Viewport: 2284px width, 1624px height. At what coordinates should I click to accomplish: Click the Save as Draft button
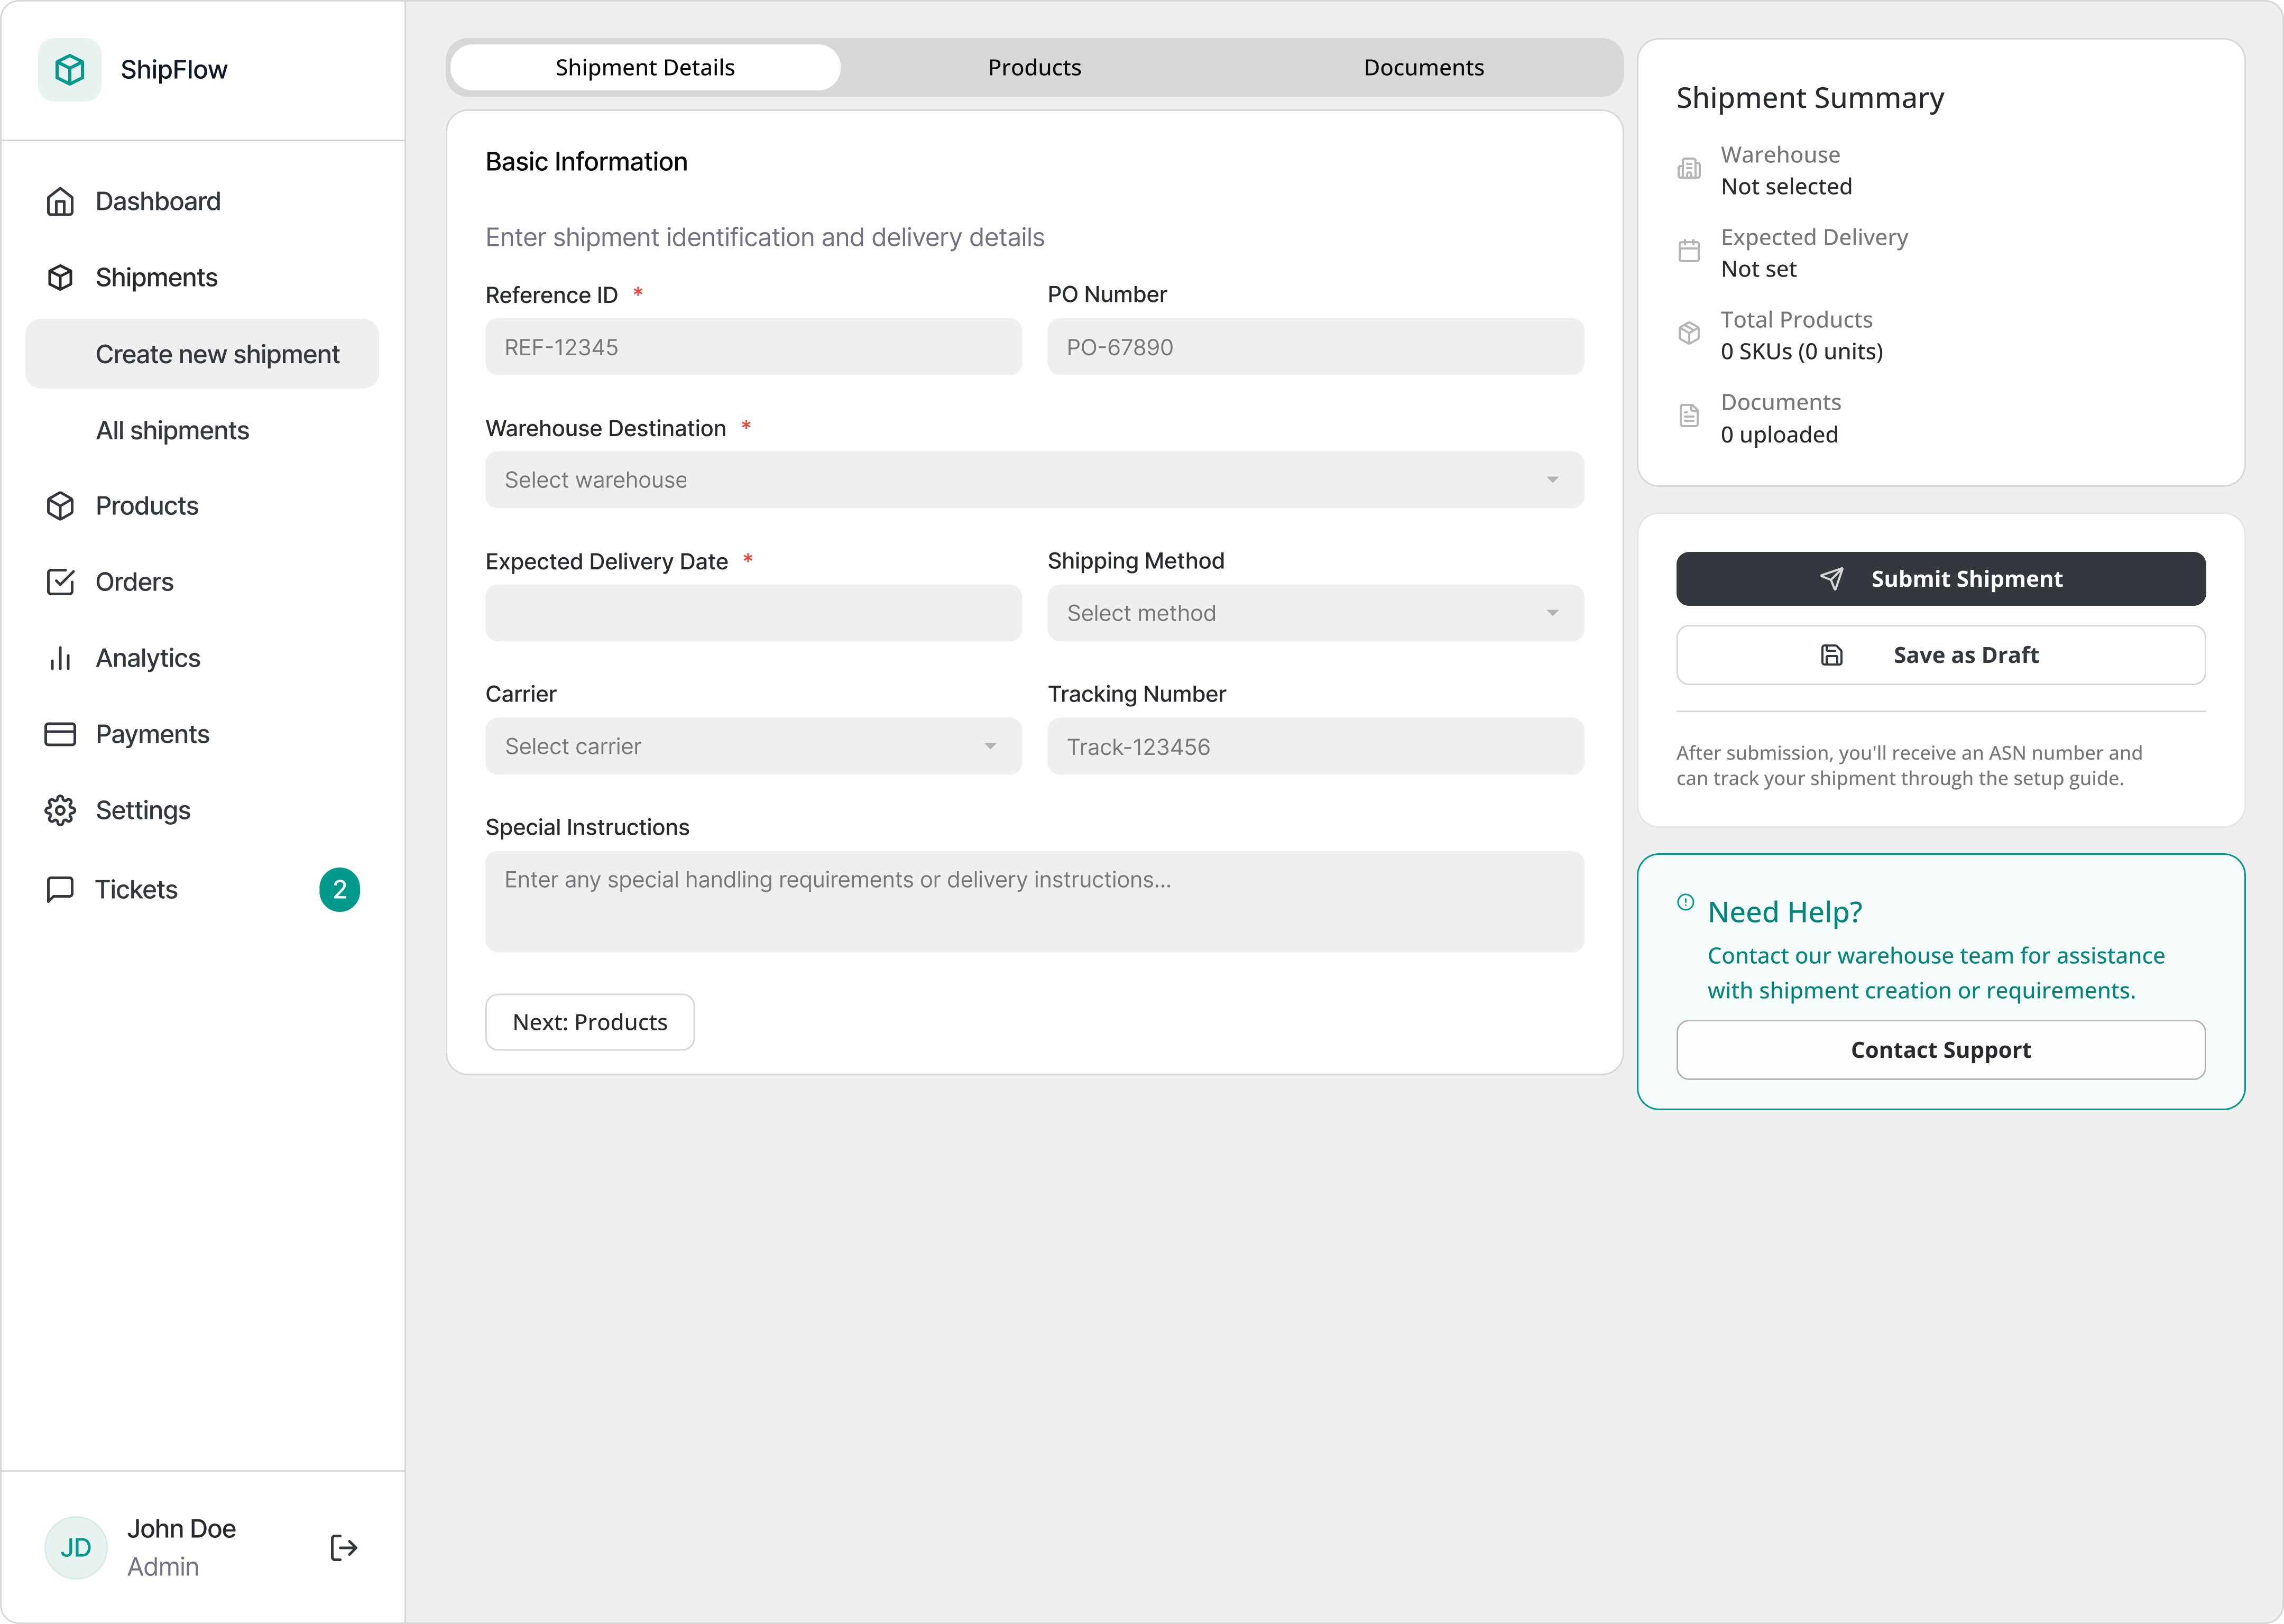point(1939,655)
